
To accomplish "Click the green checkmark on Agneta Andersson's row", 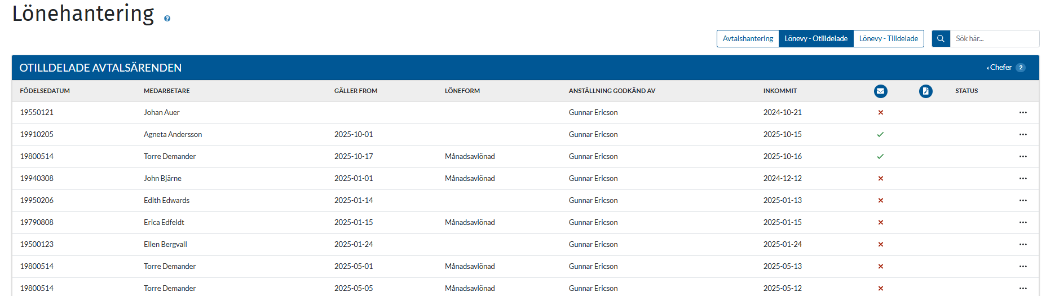I will pyautogui.click(x=880, y=135).
